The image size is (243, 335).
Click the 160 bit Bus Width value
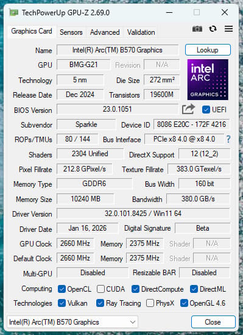click(x=205, y=184)
